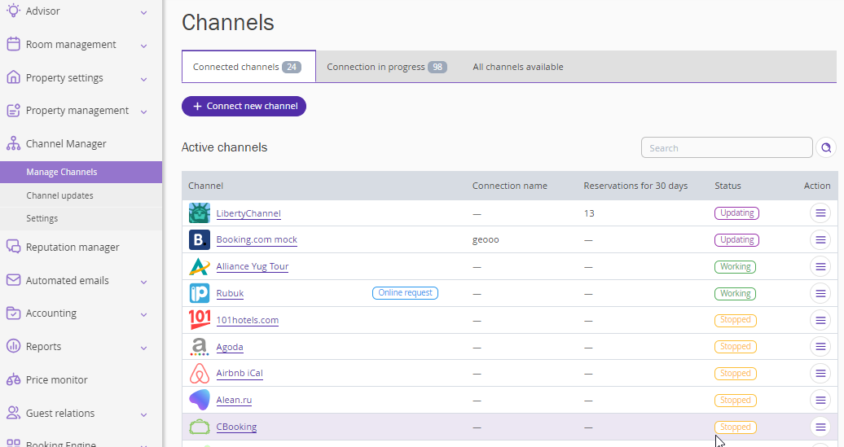This screenshot has width=844, height=447.
Task: Expand the Accounting chevron
Action: (143, 314)
